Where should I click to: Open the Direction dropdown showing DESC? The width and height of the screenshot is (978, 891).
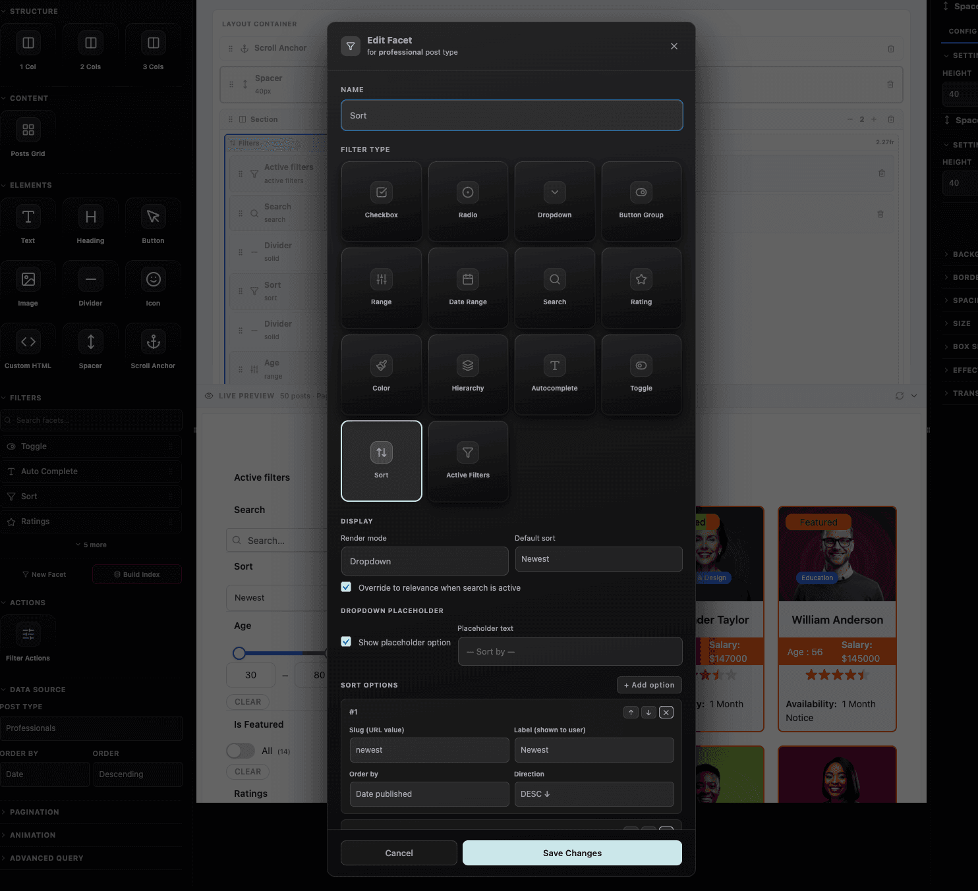coord(594,794)
